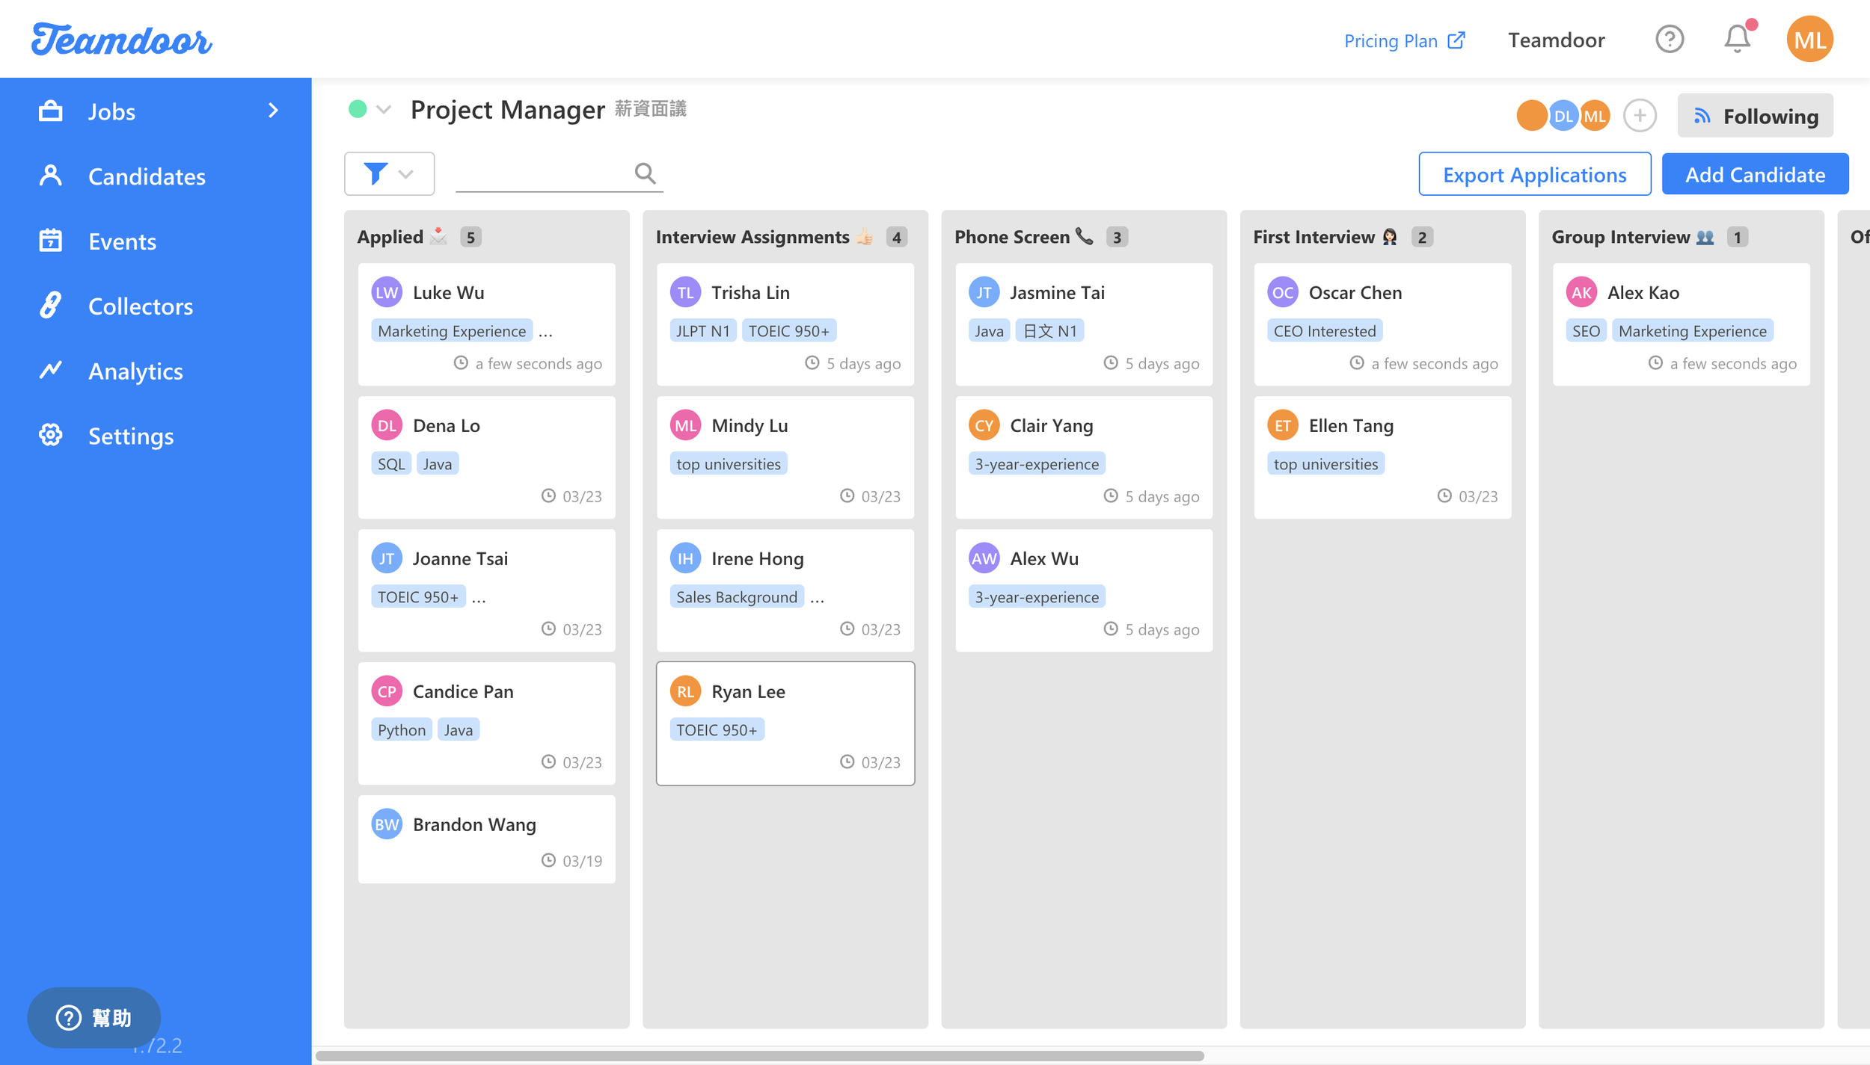Toggle the Following button
The height and width of the screenshot is (1065, 1870).
coord(1755,116)
